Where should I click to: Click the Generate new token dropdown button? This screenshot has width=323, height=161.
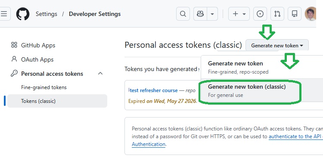277,45
